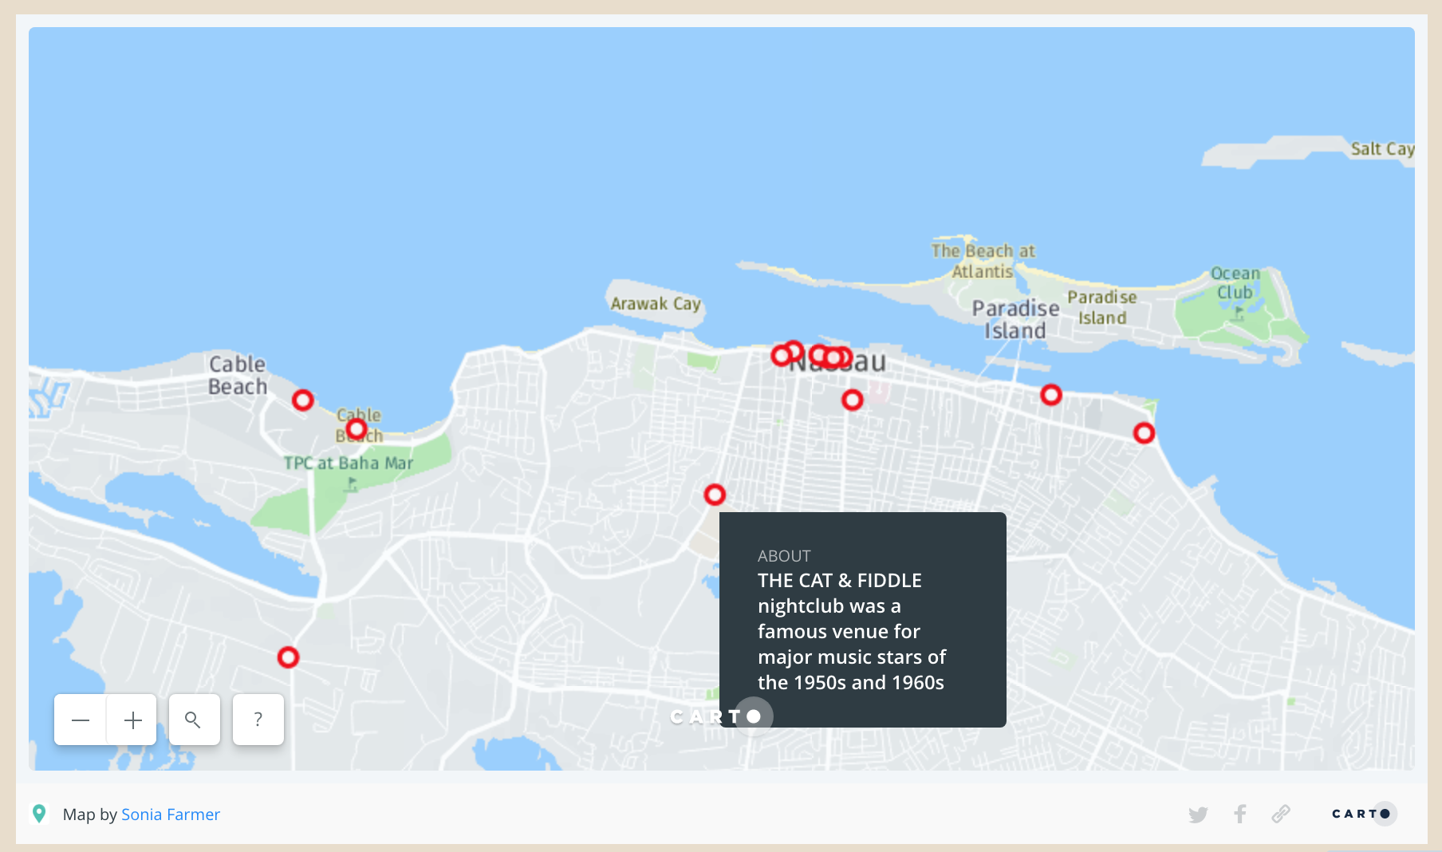1442x852 pixels.
Task: Open the question mark help button
Action: click(x=258, y=720)
